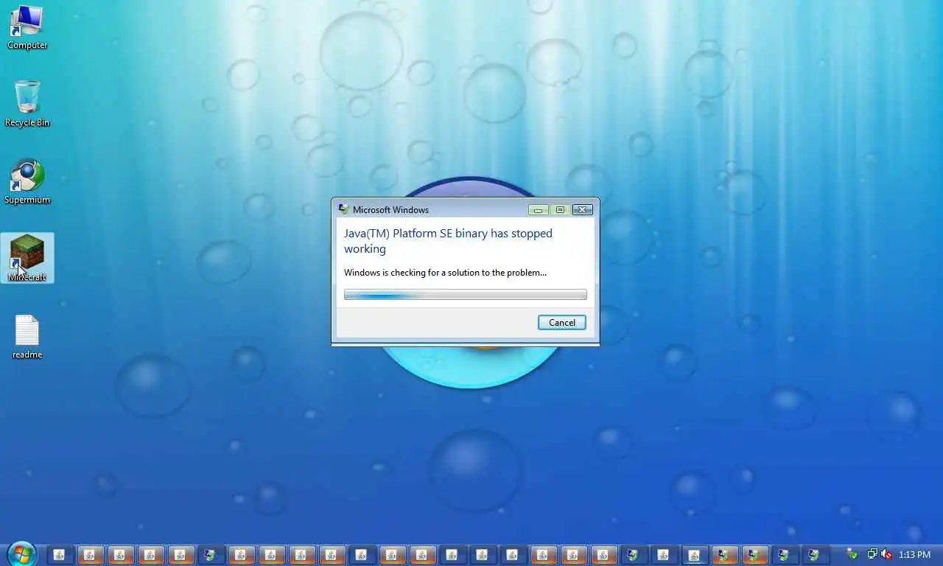The image size is (943, 566).
Task: Select the Recycle Bin desktop icon
Action: (x=27, y=104)
